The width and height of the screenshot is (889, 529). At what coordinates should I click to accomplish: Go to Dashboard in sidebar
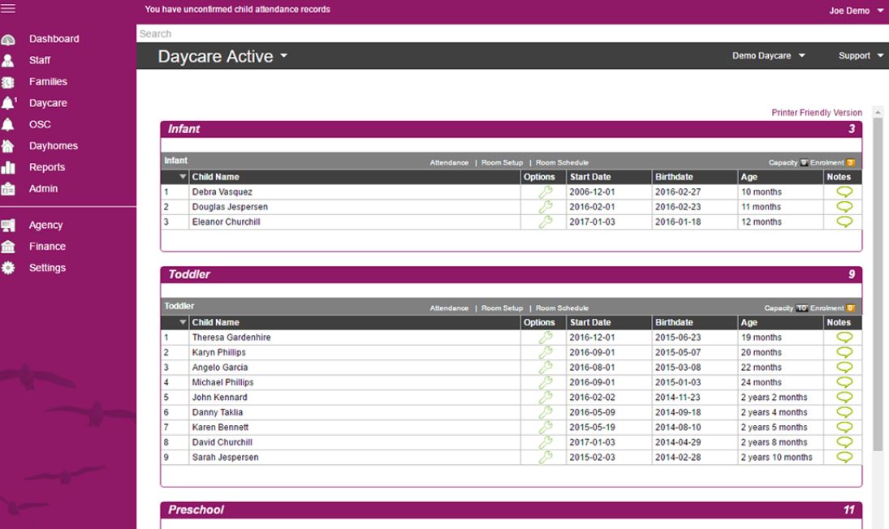(x=54, y=39)
